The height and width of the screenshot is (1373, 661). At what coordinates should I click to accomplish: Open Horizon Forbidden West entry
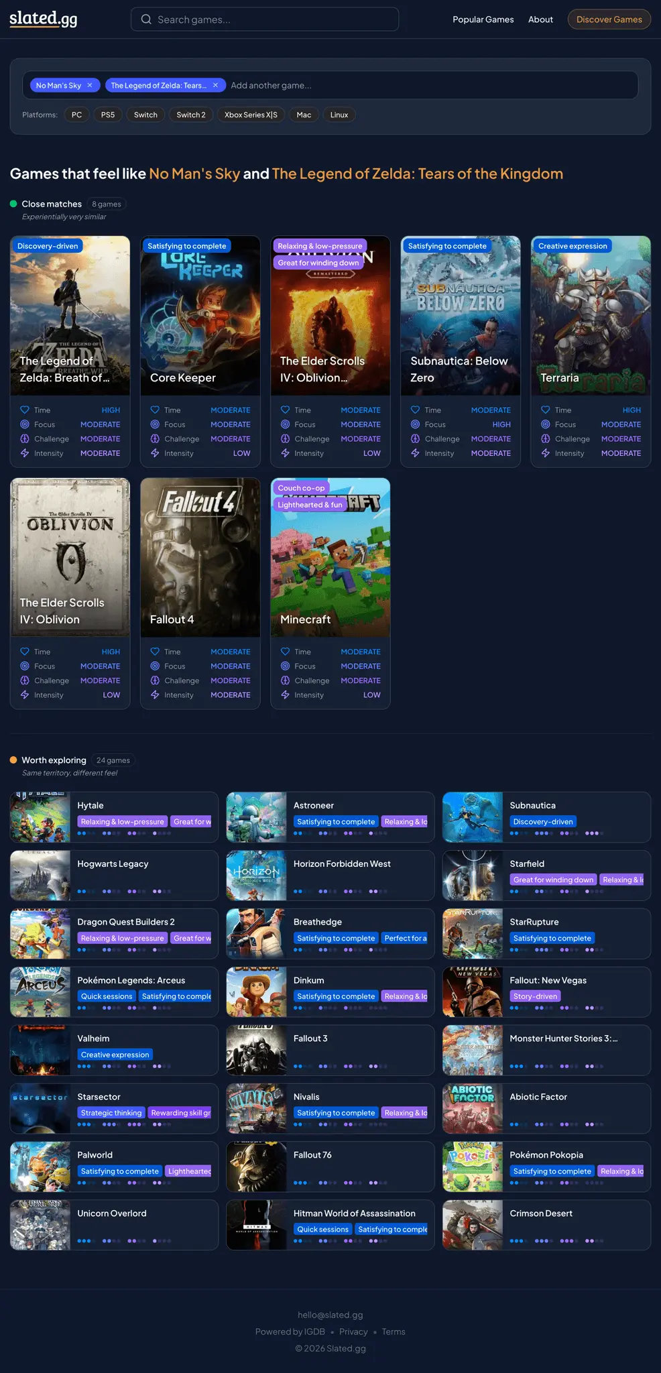click(x=330, y=876)
